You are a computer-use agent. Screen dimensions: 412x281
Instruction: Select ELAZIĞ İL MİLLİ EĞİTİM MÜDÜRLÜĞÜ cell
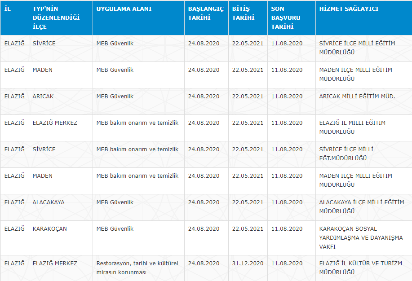(352, 127)
